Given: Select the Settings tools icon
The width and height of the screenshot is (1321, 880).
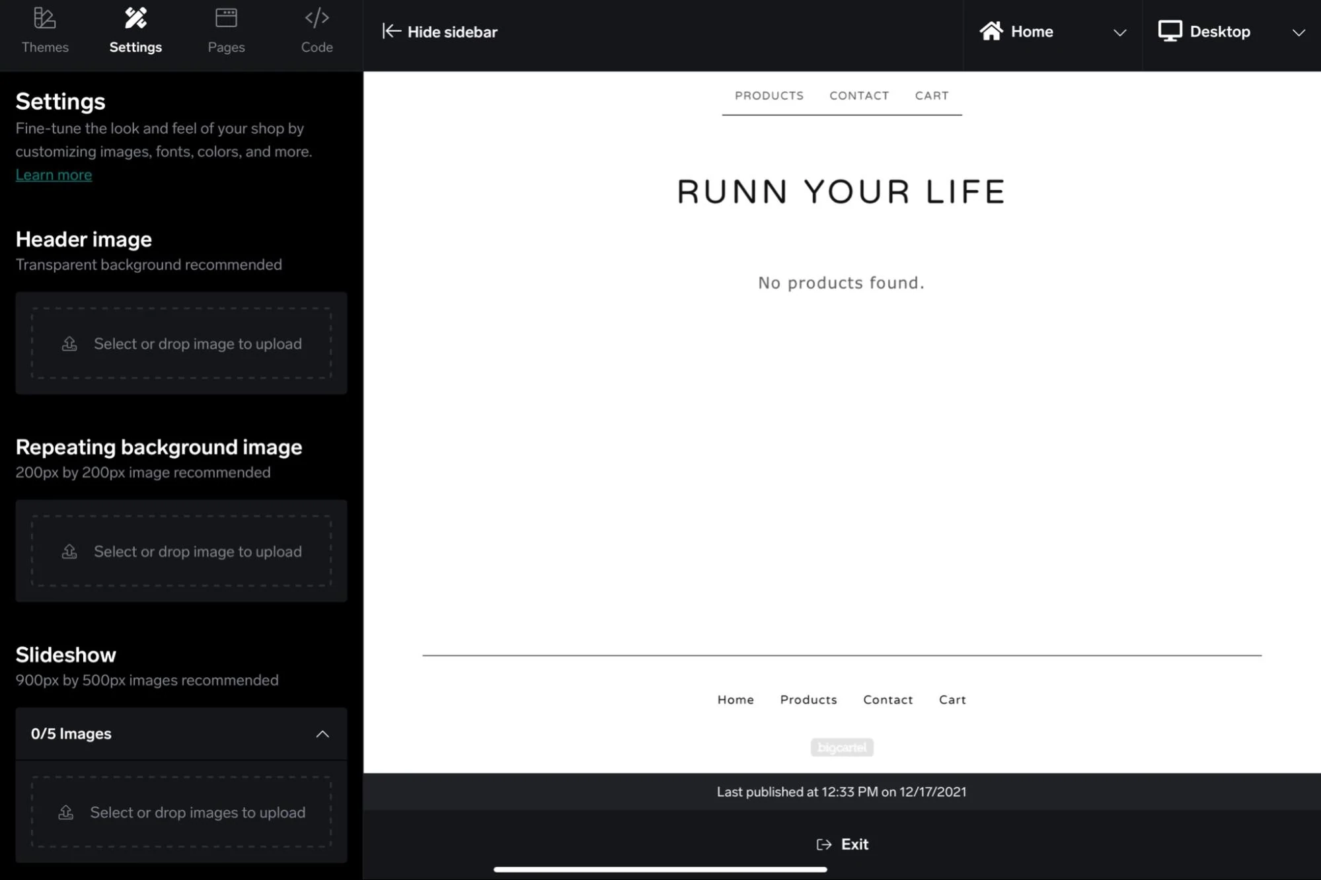Looking at the screenshot, I should [x=135, y=18].
